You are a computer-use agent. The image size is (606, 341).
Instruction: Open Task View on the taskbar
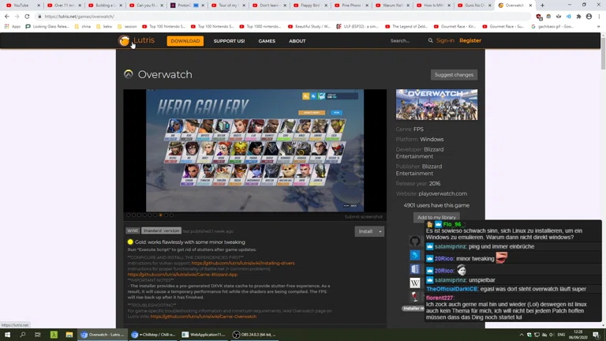pos(38,335)
